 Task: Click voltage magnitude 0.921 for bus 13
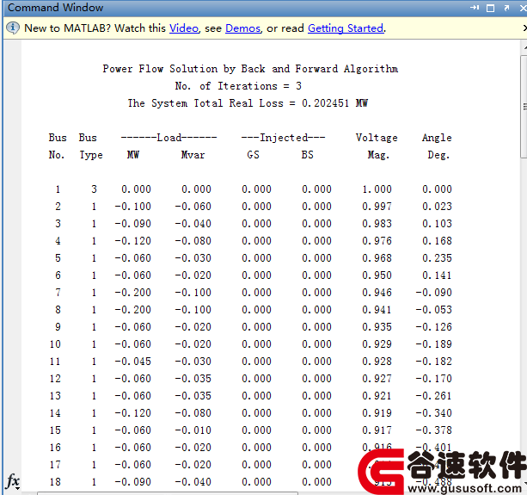(377, 396)
